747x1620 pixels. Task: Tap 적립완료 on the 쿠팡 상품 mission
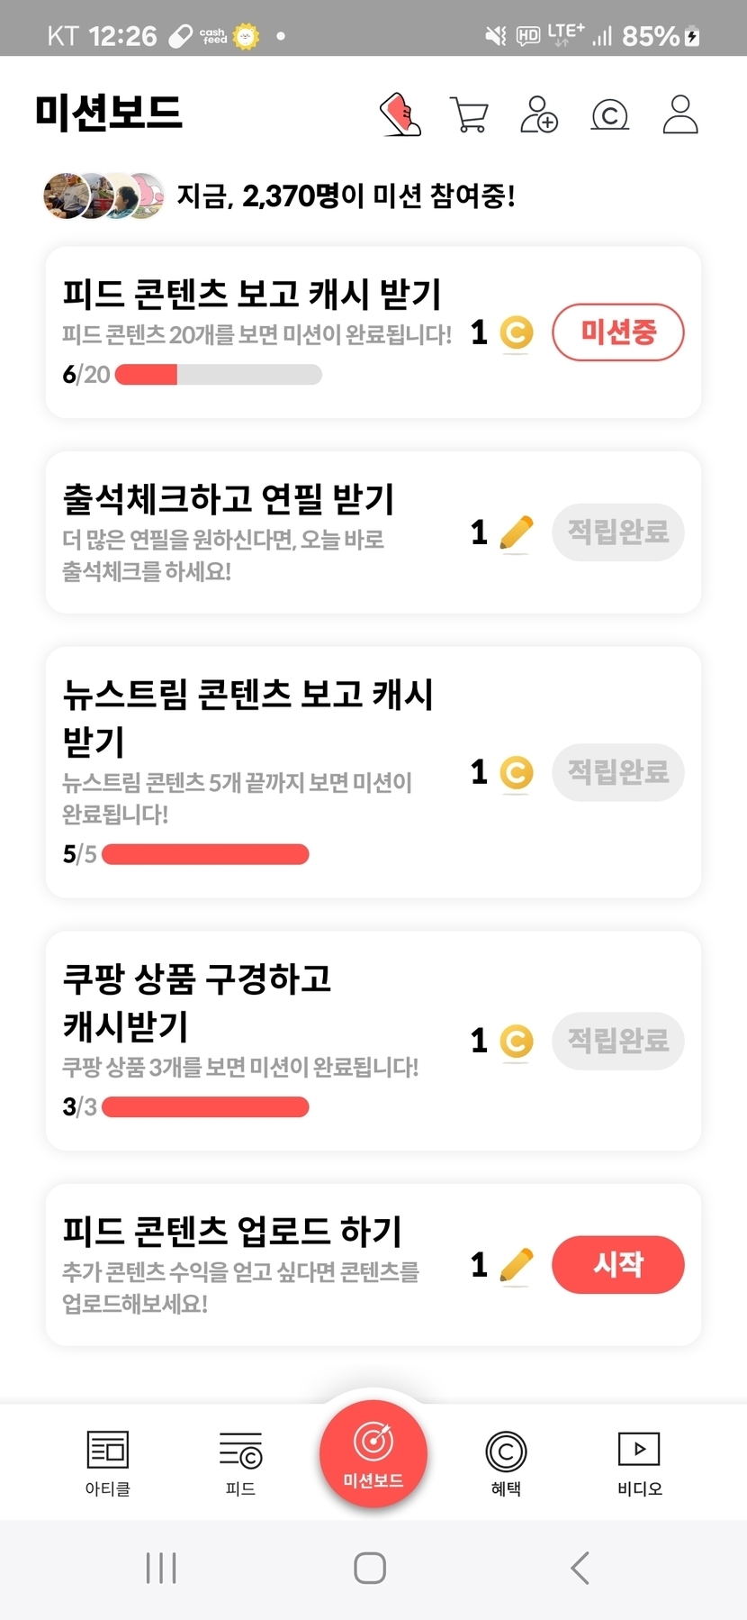pyautogui.click(x=618, y=1042)
